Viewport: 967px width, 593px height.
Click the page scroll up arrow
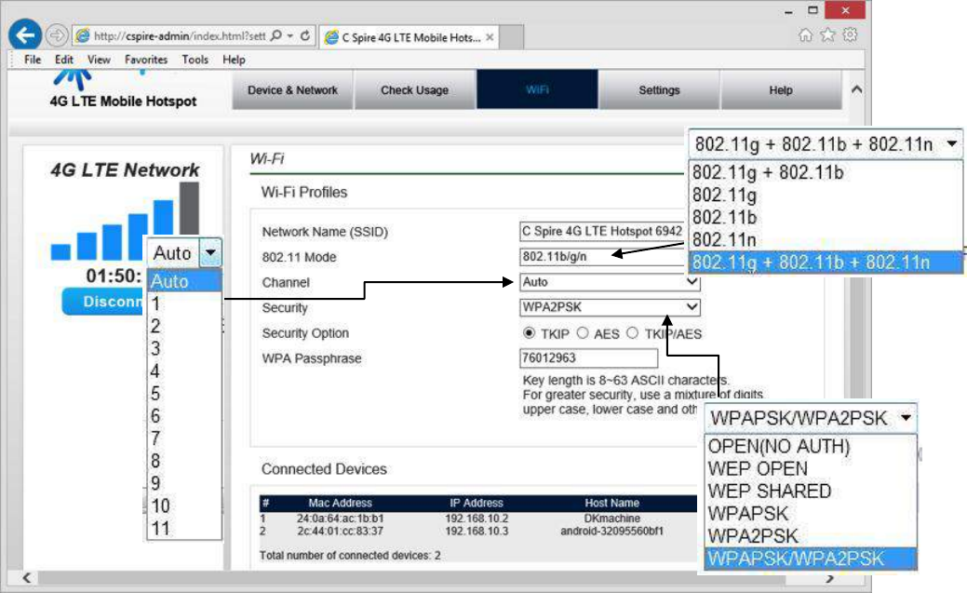click(856, 89)
